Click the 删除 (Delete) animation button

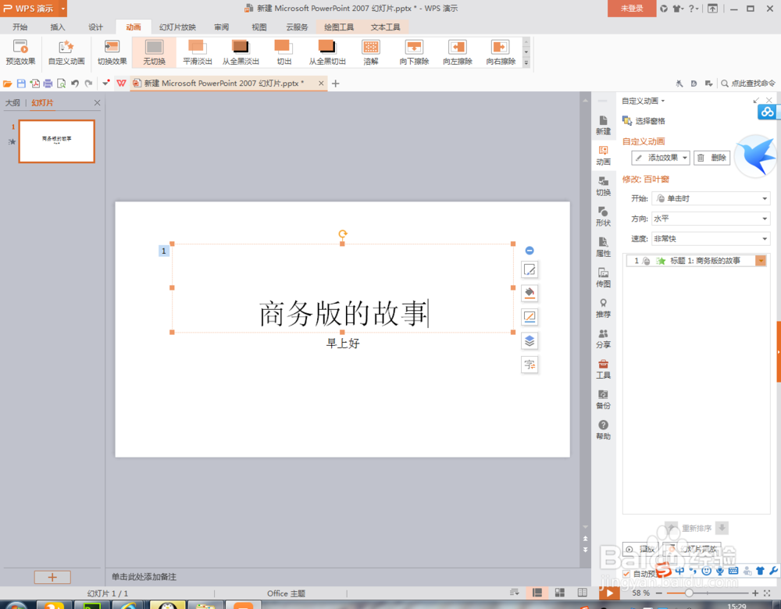(x=711, y=158)
